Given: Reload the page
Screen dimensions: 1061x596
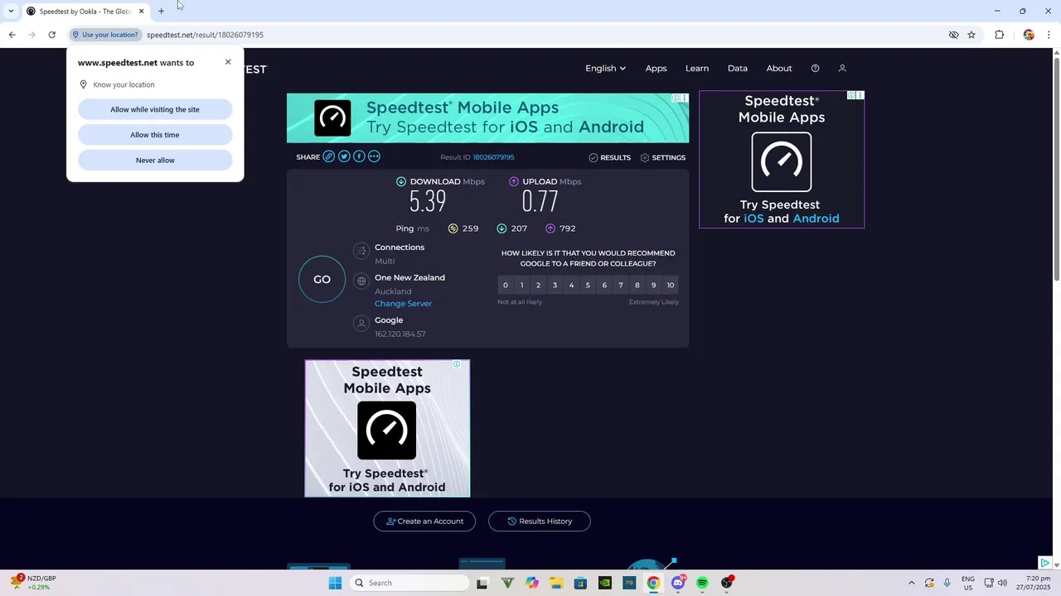Looking at the screenshot, I should pyautogui.click(x=51, y=35).
